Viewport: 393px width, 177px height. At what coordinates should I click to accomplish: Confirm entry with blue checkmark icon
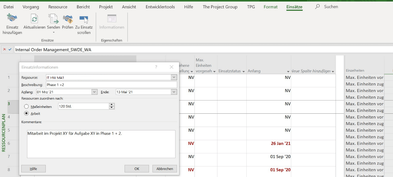point(10,50)
